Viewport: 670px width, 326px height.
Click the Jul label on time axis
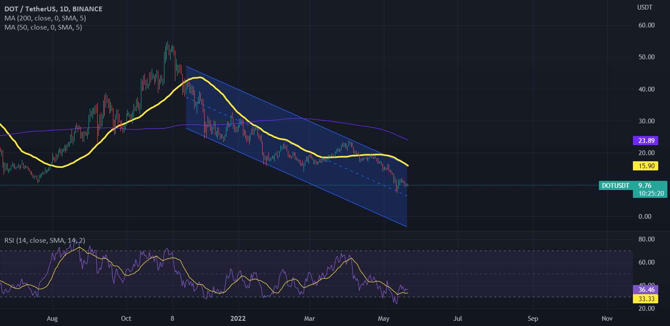click(458, 319)
